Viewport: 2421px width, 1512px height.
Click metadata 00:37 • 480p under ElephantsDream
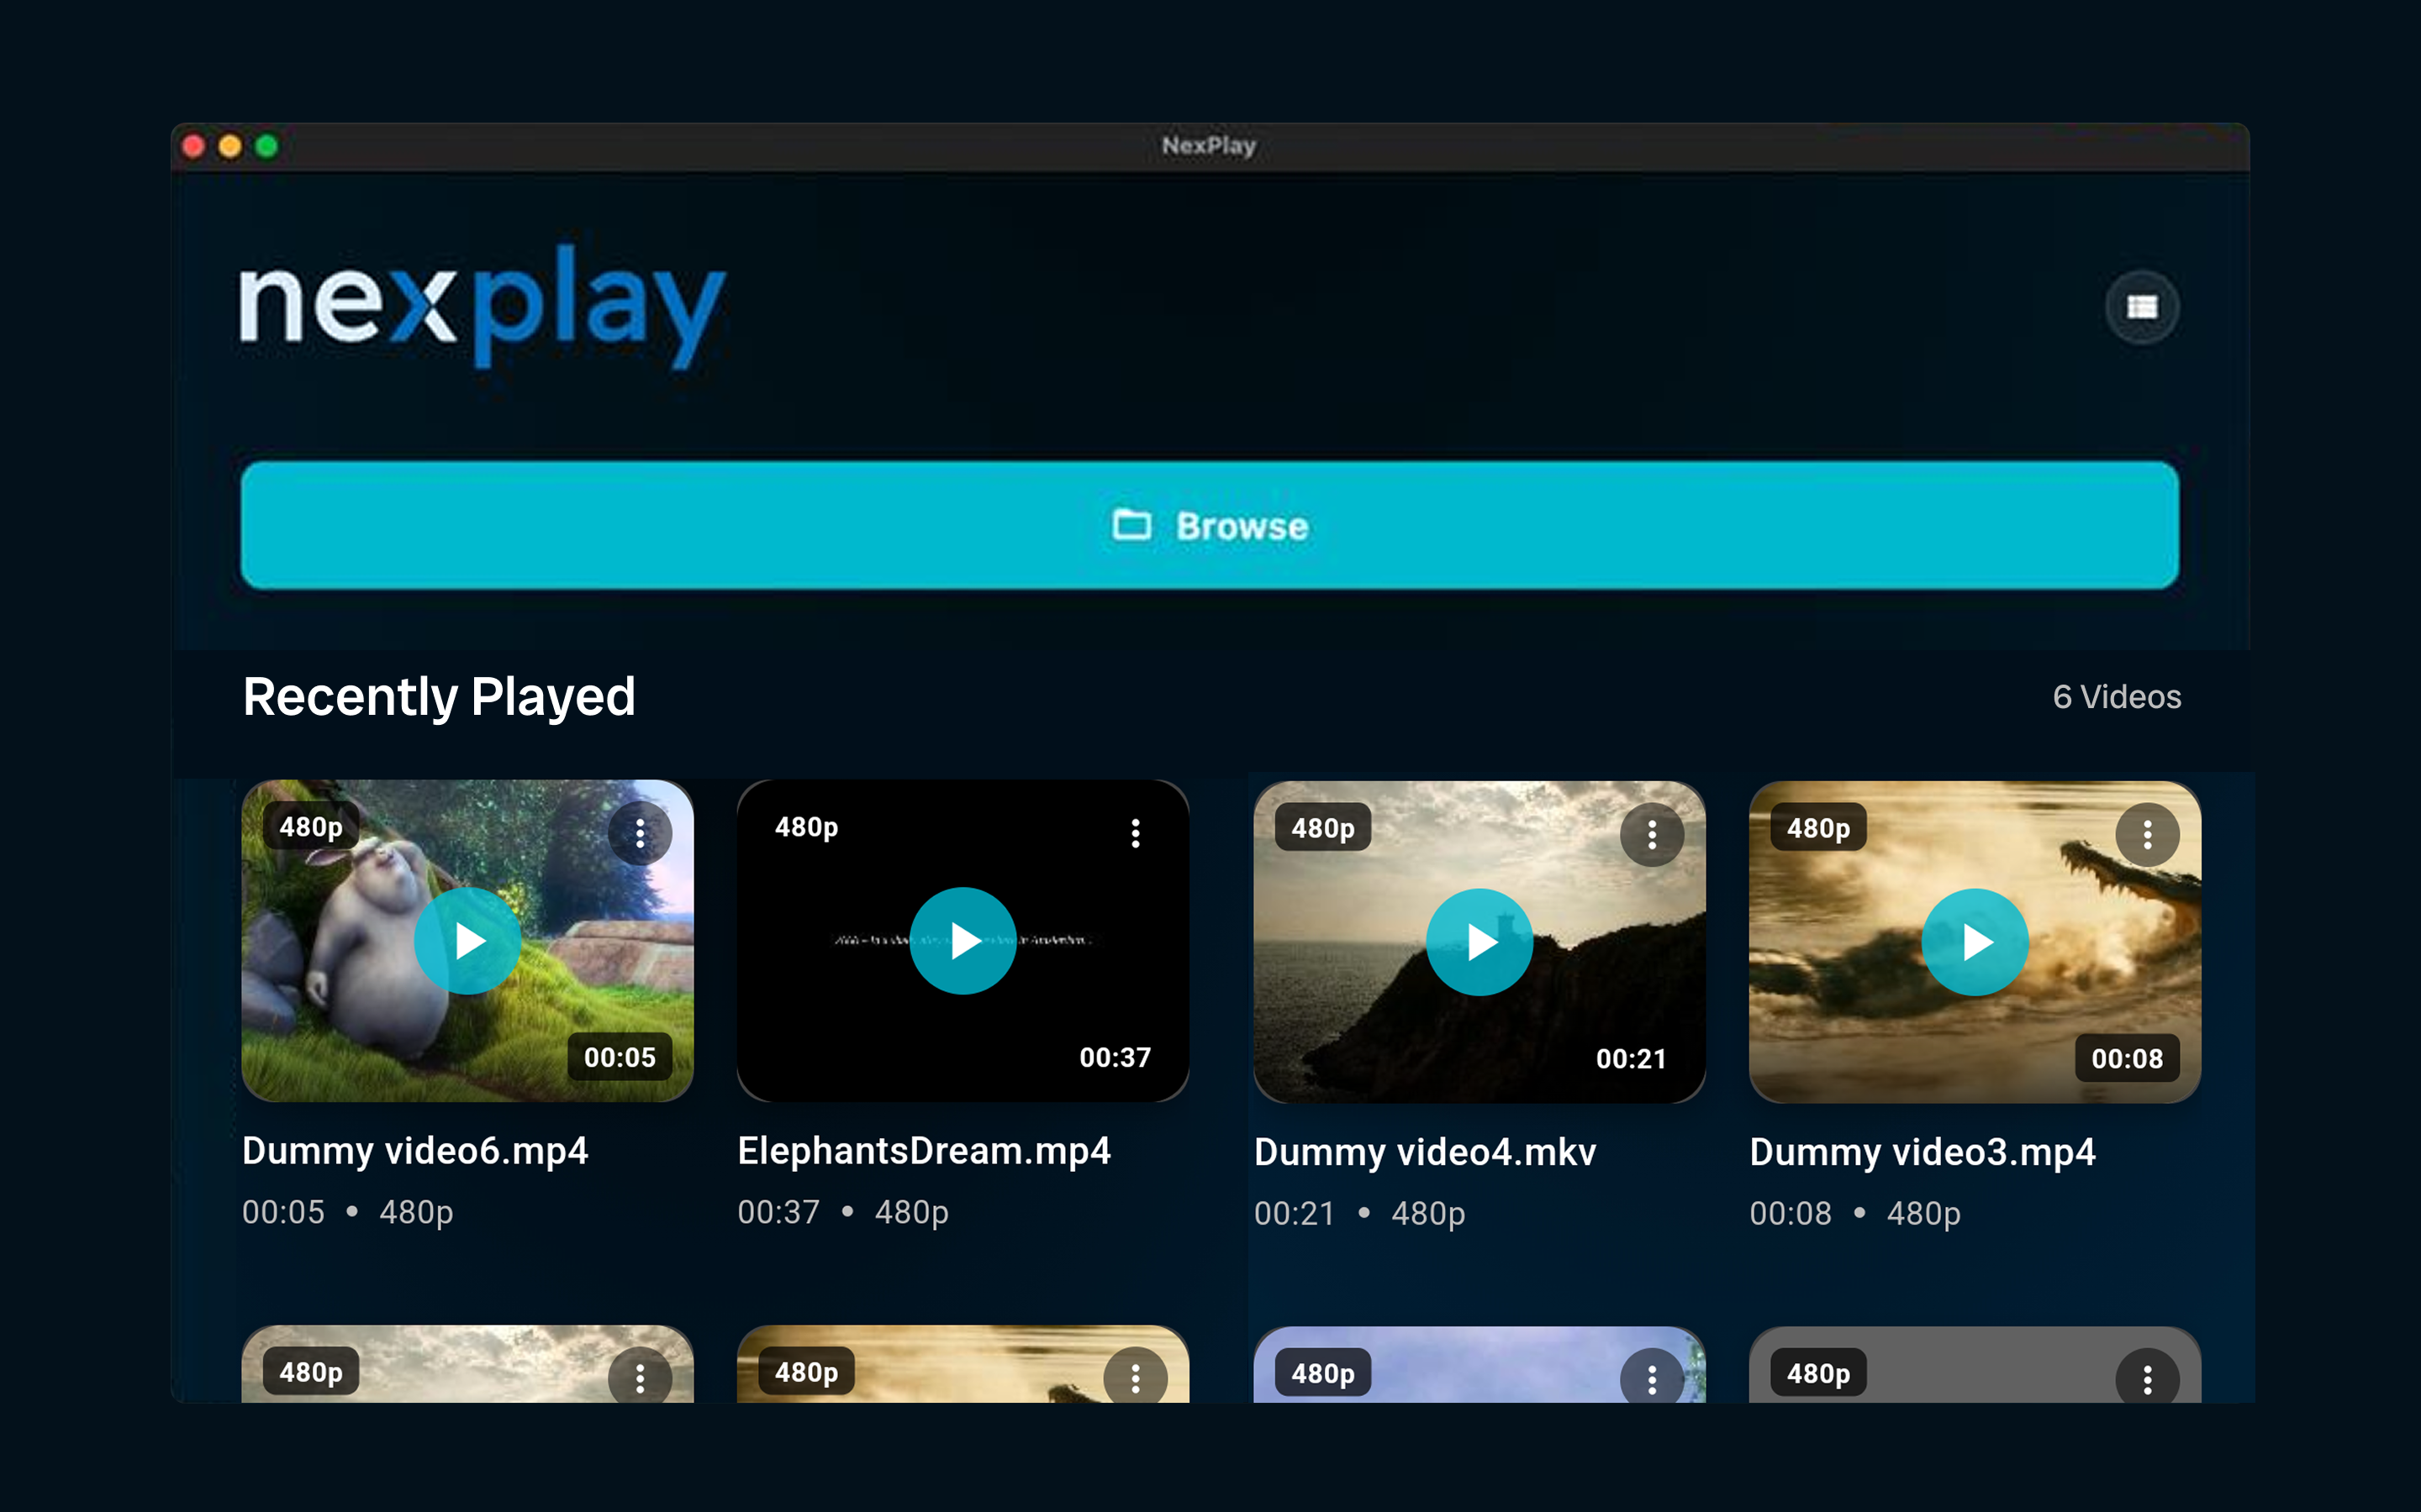click(x=843, y=1212)
